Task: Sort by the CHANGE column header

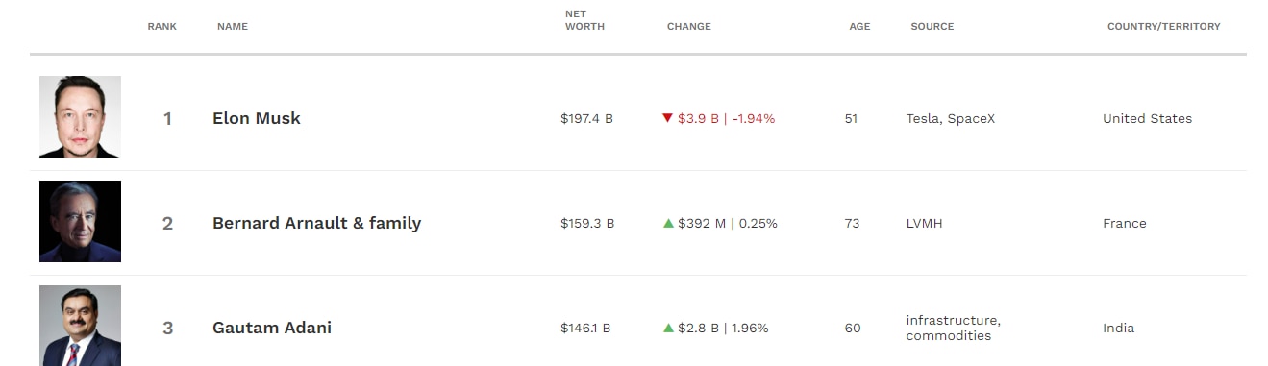Action: coord(689,27)
